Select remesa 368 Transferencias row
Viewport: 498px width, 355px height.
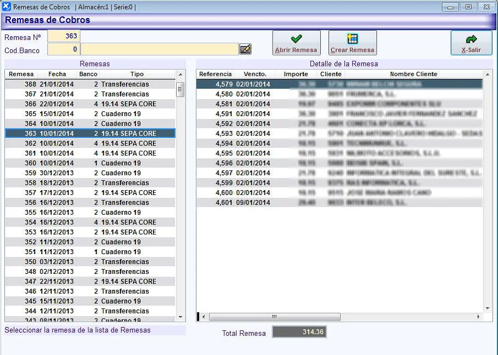pyautogui.click(x=90, y=84)
